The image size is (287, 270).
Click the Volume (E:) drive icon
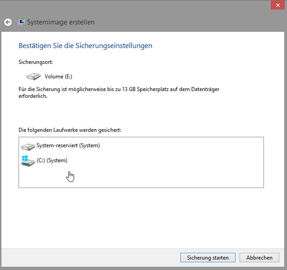pyautogui.click(x=33, y=76)
